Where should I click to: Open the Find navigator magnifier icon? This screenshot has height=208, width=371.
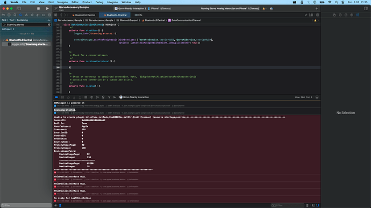(x=20, y=15)
